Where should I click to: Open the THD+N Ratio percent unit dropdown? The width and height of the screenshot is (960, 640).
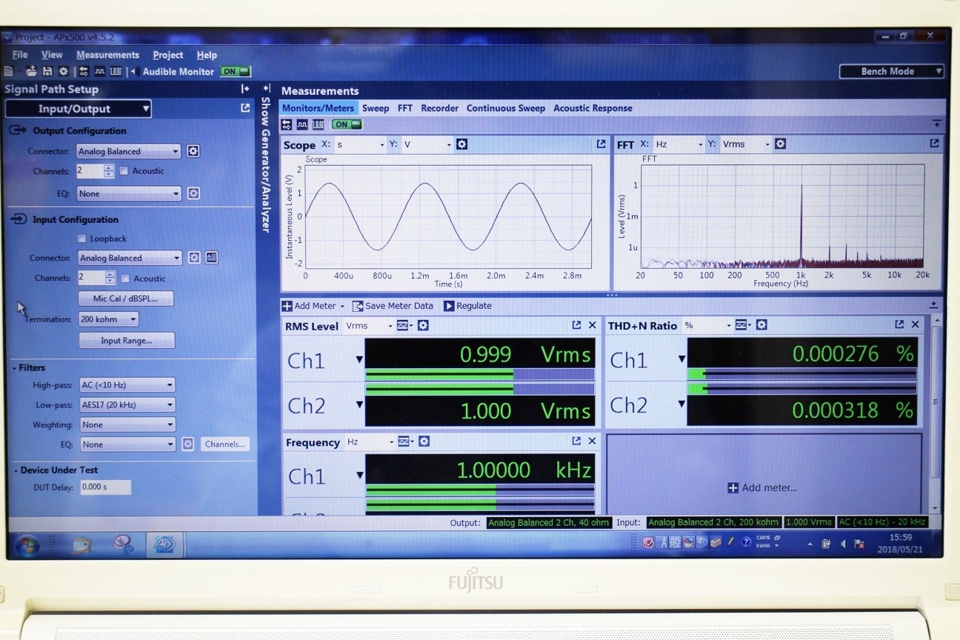707,325
